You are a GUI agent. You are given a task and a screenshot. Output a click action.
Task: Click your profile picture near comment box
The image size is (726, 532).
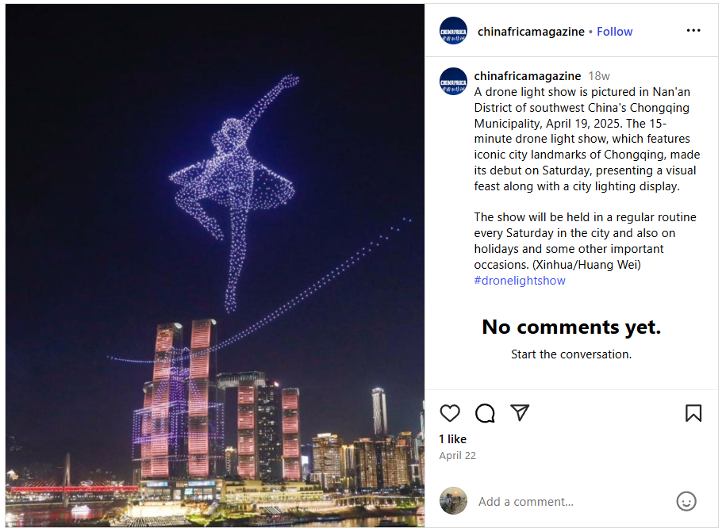(x=453, y=500)
